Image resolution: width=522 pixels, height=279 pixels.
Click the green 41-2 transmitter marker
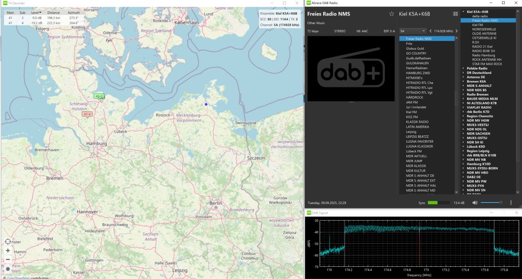pos(99,96)
